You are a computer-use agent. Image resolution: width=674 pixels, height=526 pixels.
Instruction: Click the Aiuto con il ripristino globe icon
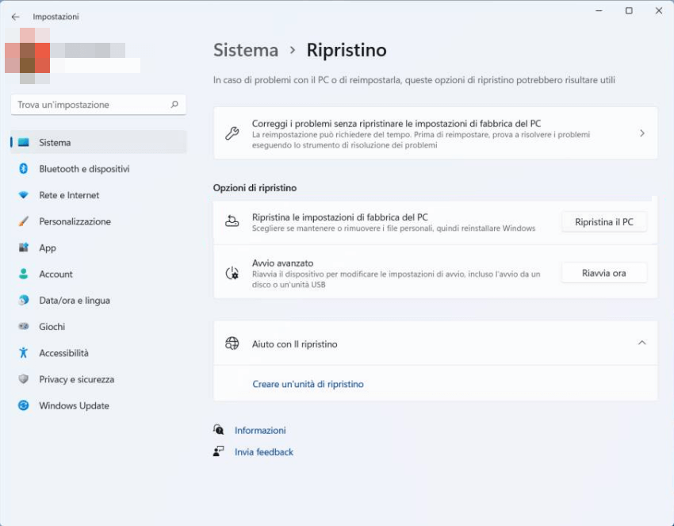pyautogui.click(x=232, y=344)
